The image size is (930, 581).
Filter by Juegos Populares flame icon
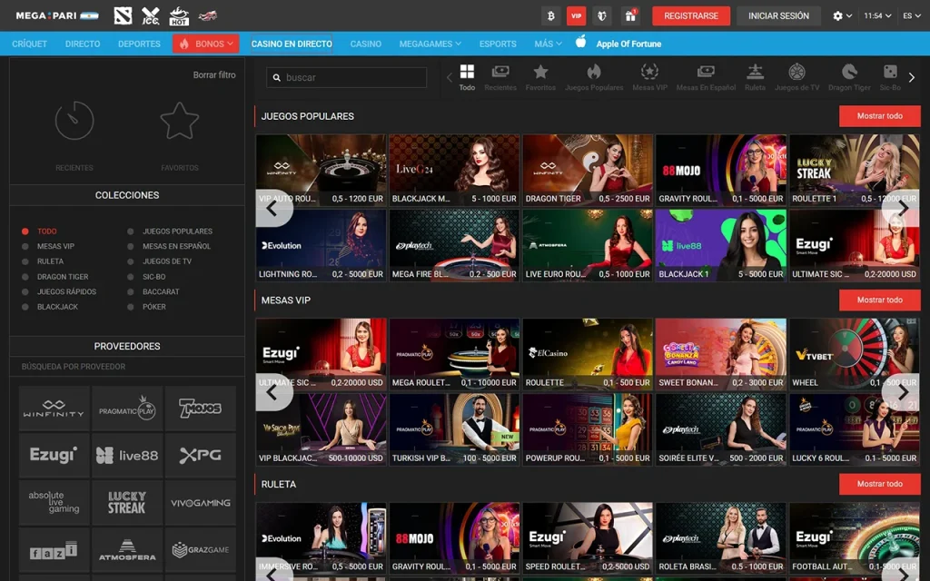pyautogui.click(x=594, y=78)
